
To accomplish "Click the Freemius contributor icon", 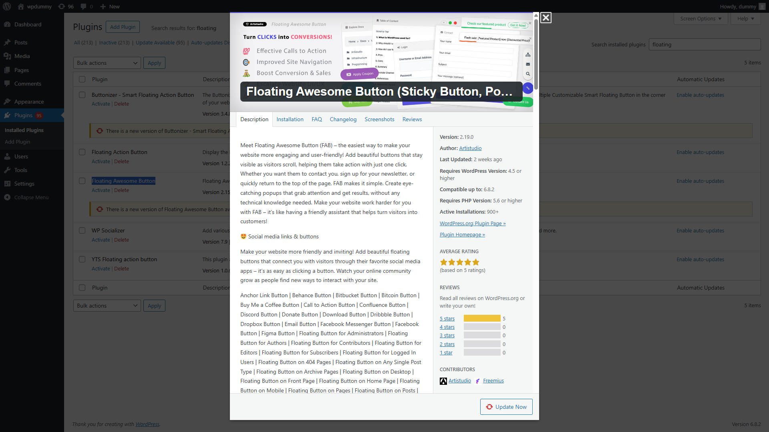I will coord(478,381).
